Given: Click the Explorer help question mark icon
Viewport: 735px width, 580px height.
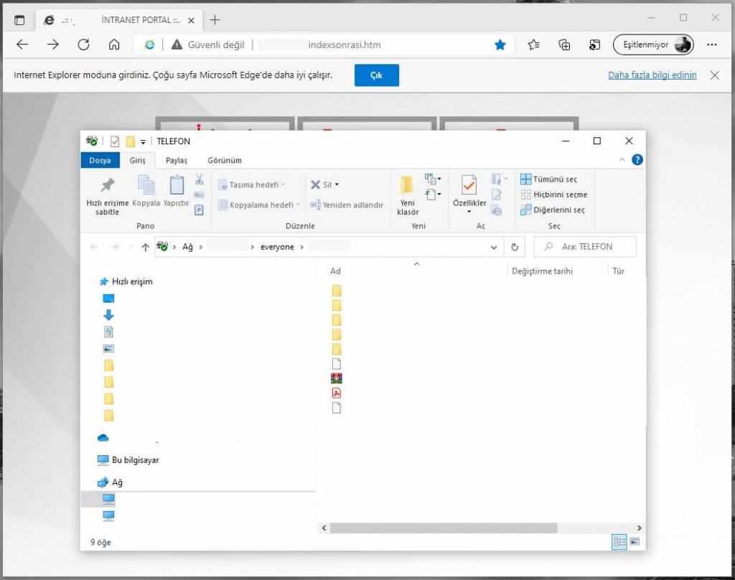Looking at the screenshot, I should coord(637,160).
